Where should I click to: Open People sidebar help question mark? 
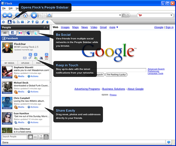(x=44, y=27)
